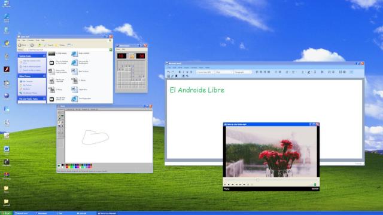Toggle Italic formatting in Word toolbar
383x215 pixels.
pyautogui.click(x=184, y=72)
